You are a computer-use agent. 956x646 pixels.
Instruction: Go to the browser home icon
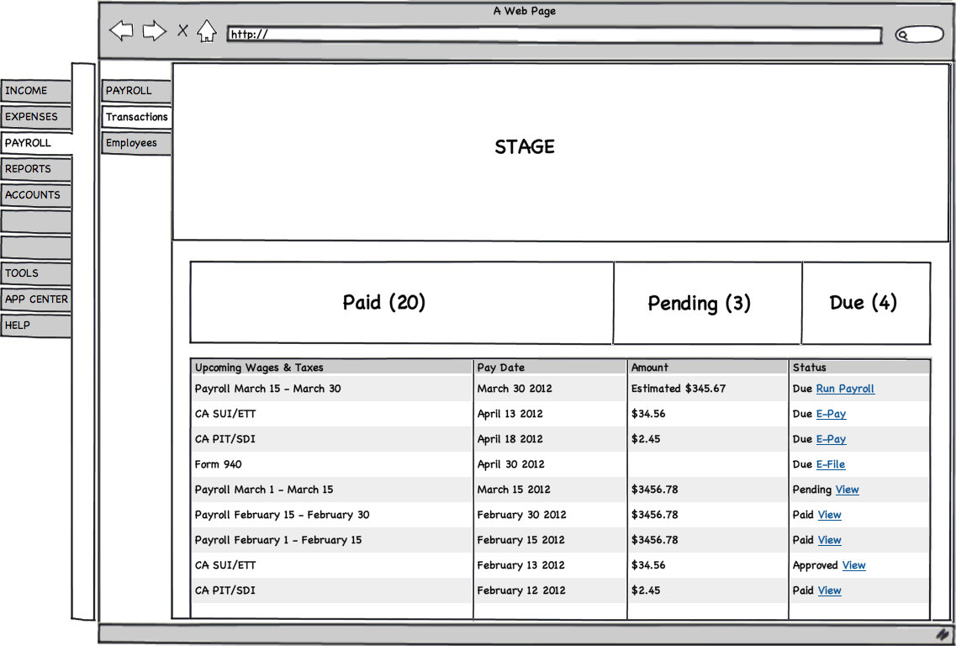coord(207,30)
